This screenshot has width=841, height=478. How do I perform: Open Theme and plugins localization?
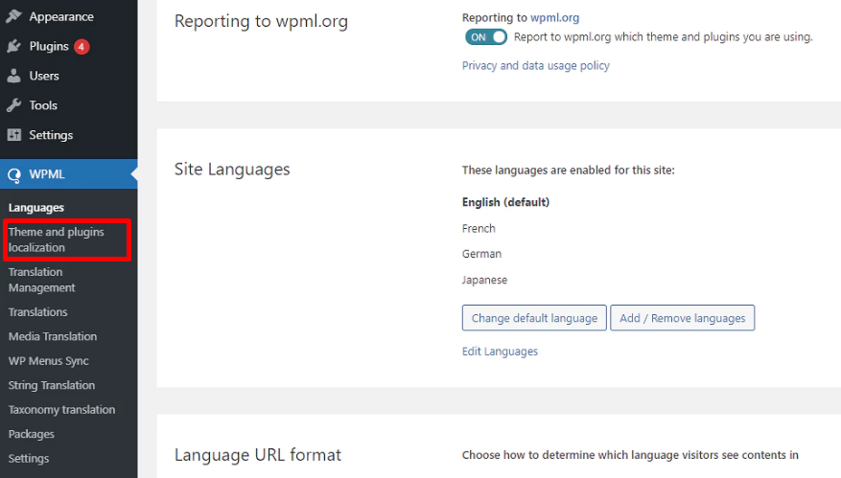(57, 239)
